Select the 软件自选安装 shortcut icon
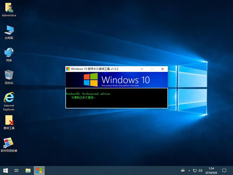Viewport: 233px width, 175px height. 9,145
